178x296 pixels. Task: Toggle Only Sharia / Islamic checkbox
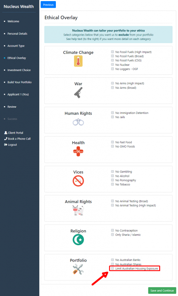(112, 235)
